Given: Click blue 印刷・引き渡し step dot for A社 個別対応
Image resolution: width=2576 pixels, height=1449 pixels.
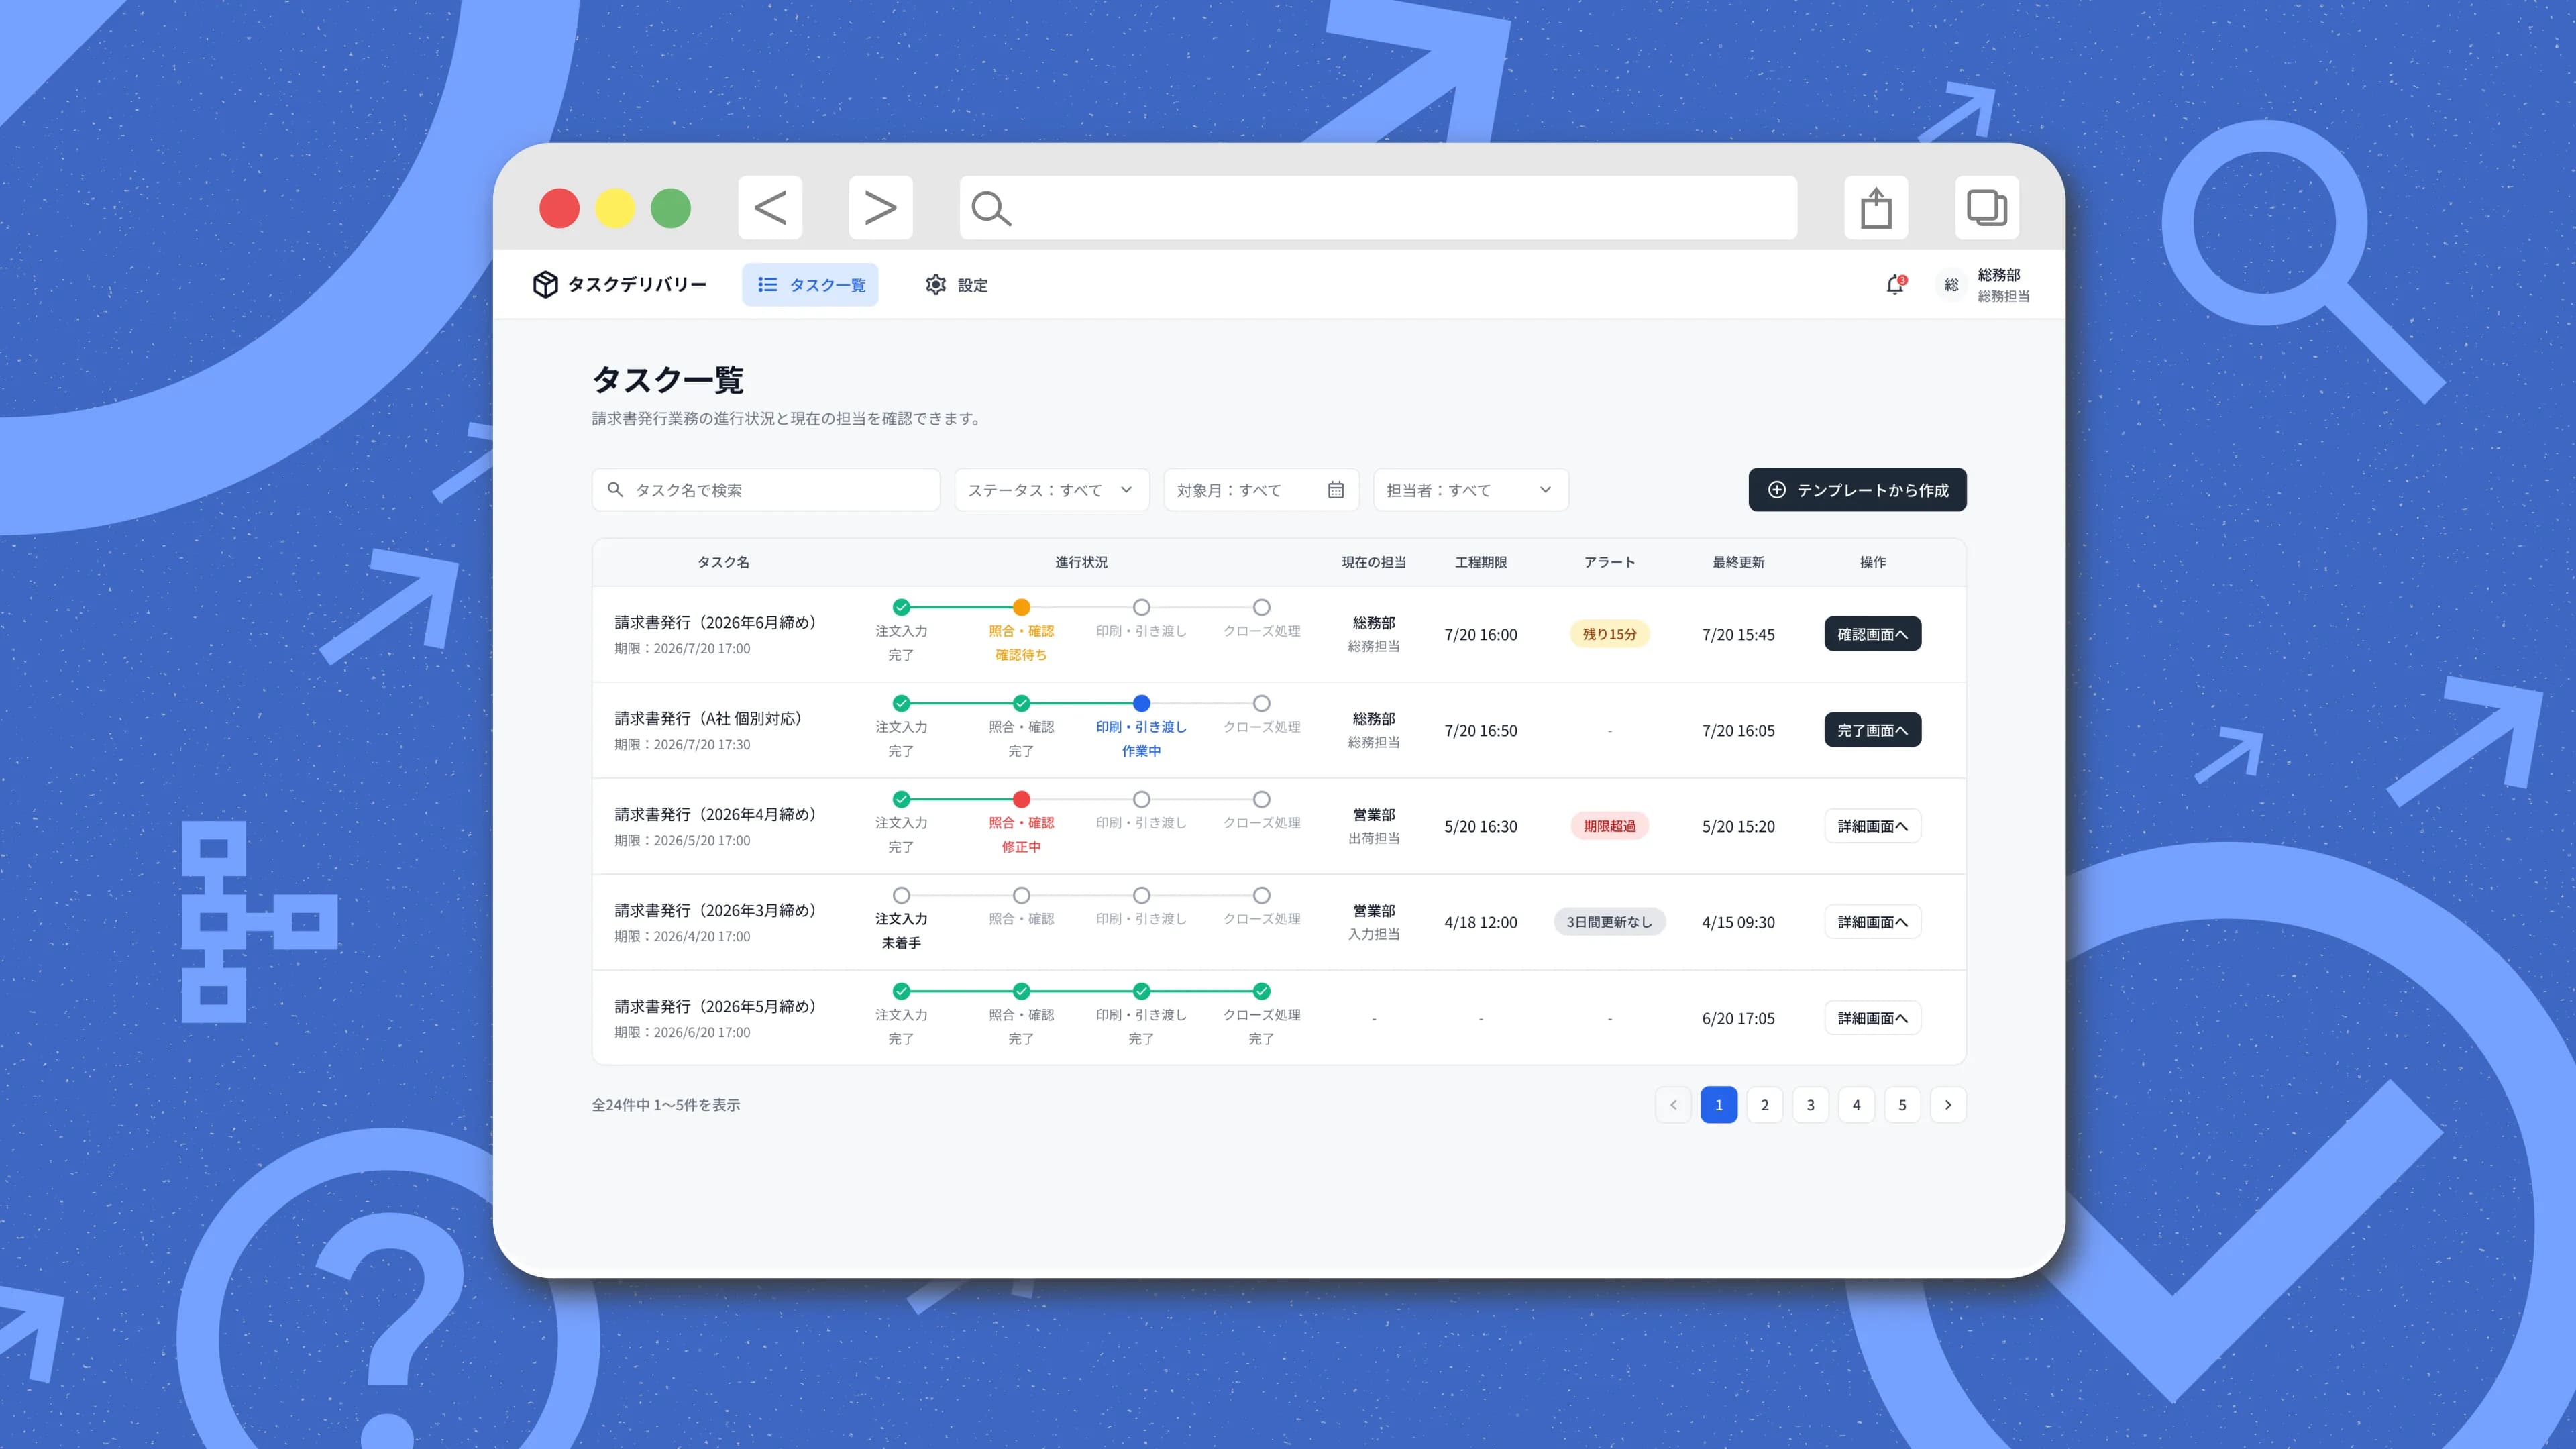Looking at the screenshot, I should (x=1141, y=703).
